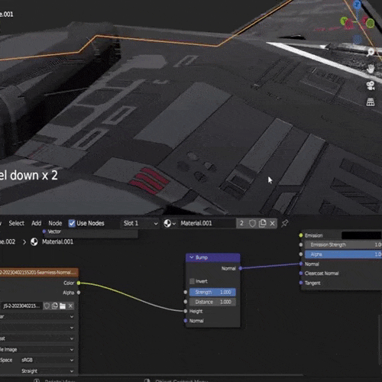Switch perspective/orthographic with the grid icon
The height and width of the screenshot is (382, 382).
click(x=371, y=102)
